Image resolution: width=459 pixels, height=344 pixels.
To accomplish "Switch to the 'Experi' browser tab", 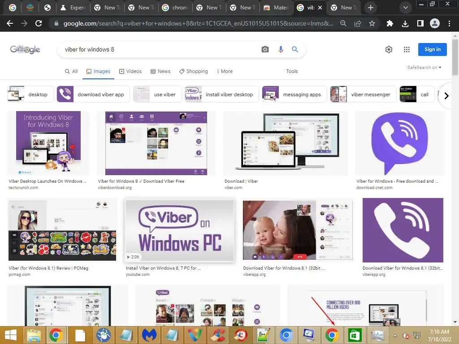I will click(73, 8).
